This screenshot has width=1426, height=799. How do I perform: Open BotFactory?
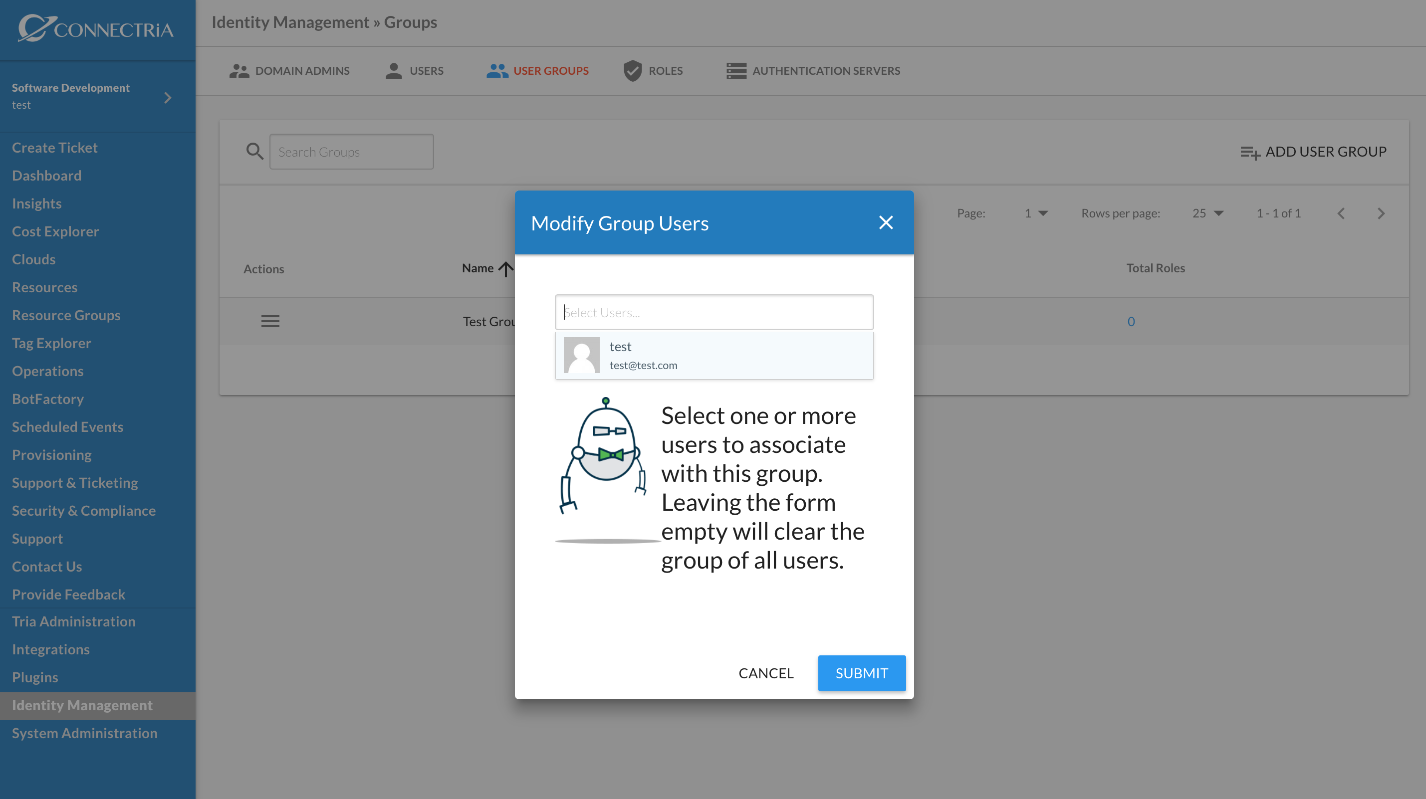pyautogui.click(x=47, y=399)
